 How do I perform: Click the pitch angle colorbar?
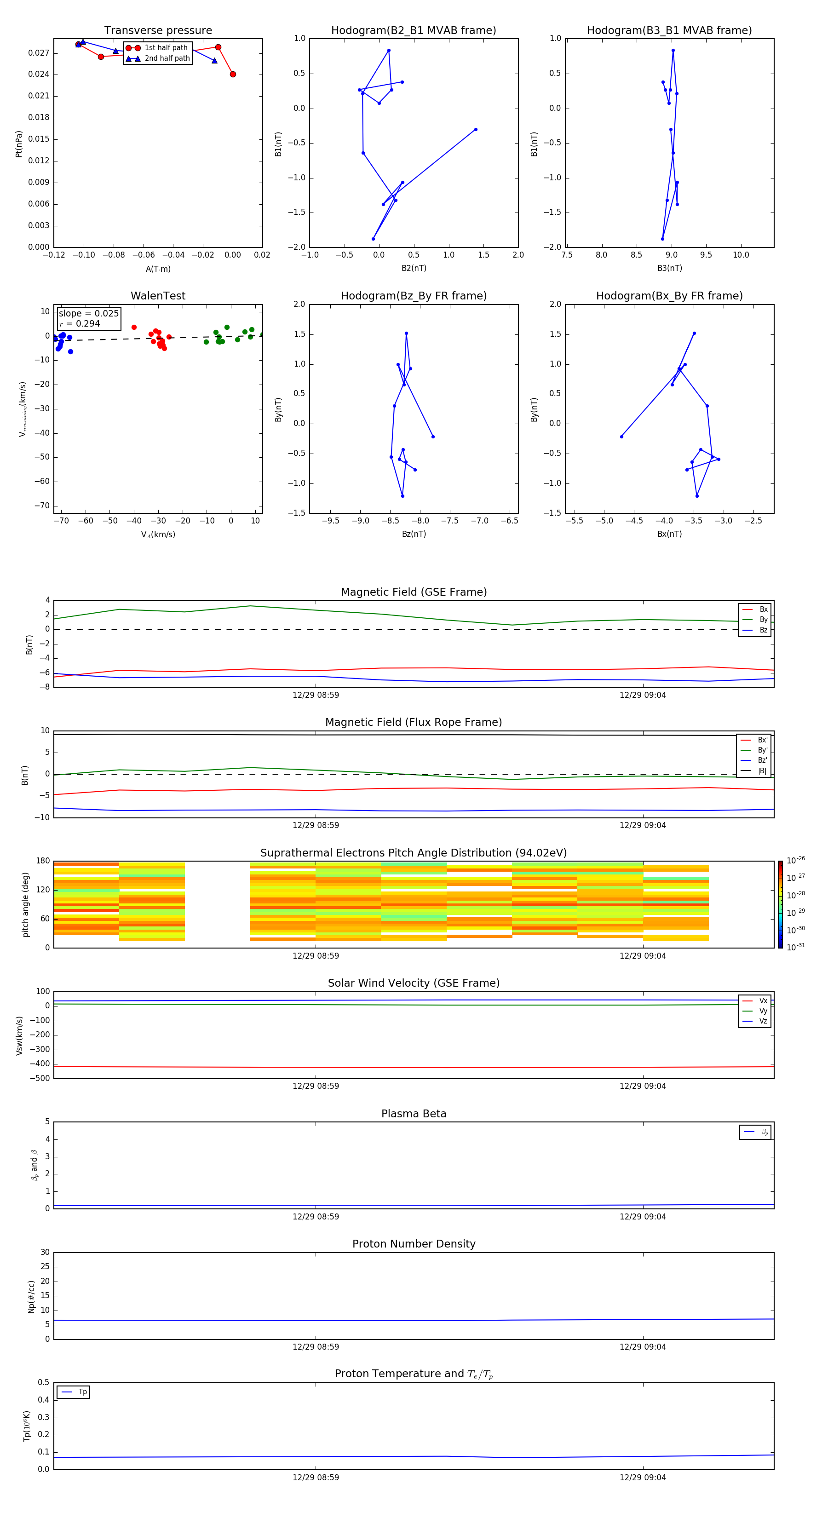pyautogui.click(x=780, y=904)
